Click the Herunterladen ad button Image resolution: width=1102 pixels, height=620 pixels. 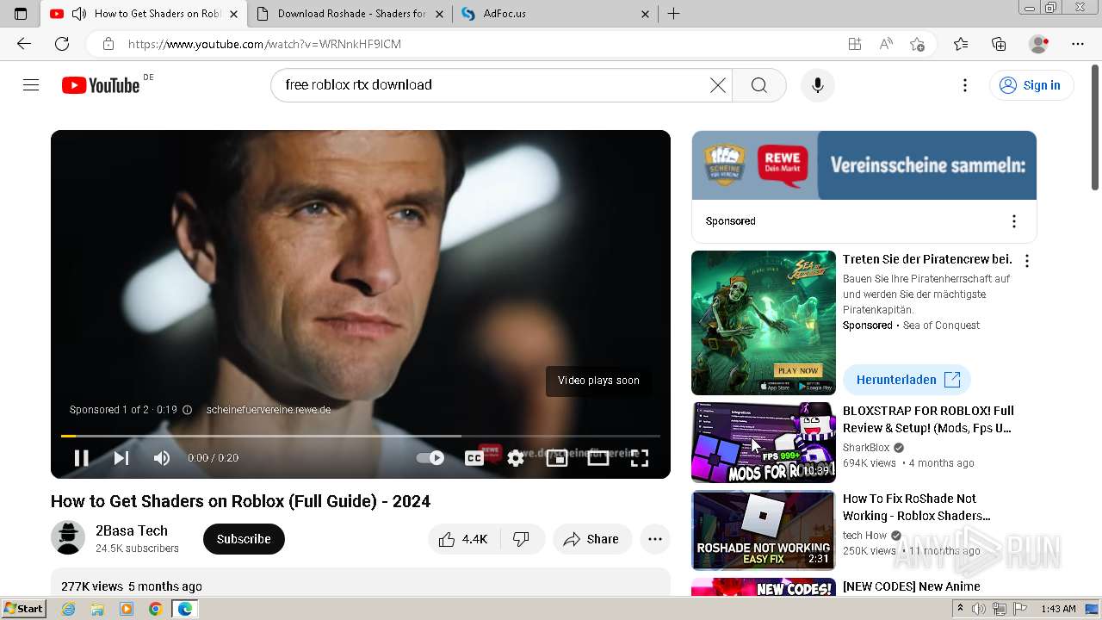point(907,380)
